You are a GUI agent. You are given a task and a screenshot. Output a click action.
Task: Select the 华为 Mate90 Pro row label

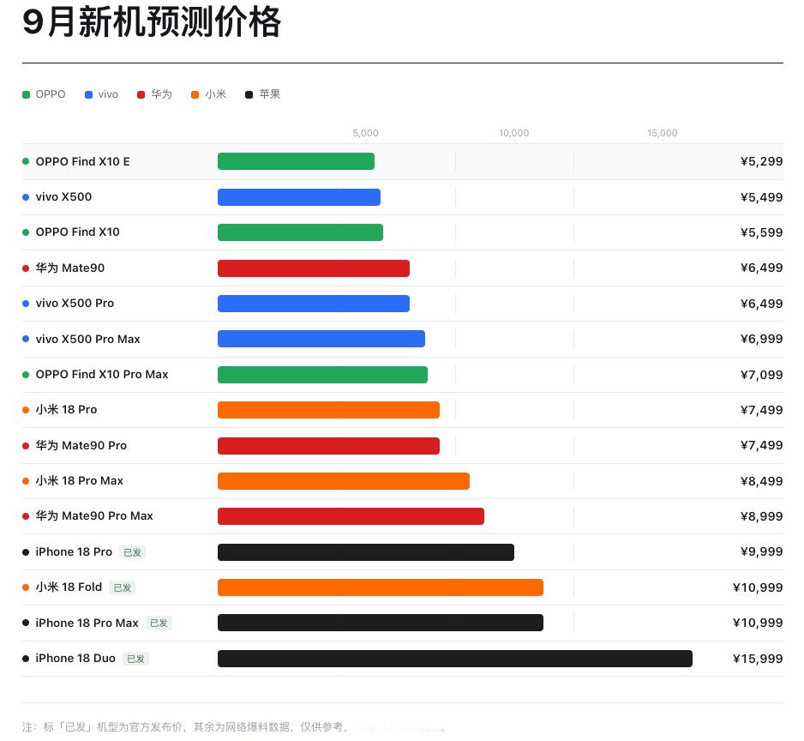click(x=81, y=445)
